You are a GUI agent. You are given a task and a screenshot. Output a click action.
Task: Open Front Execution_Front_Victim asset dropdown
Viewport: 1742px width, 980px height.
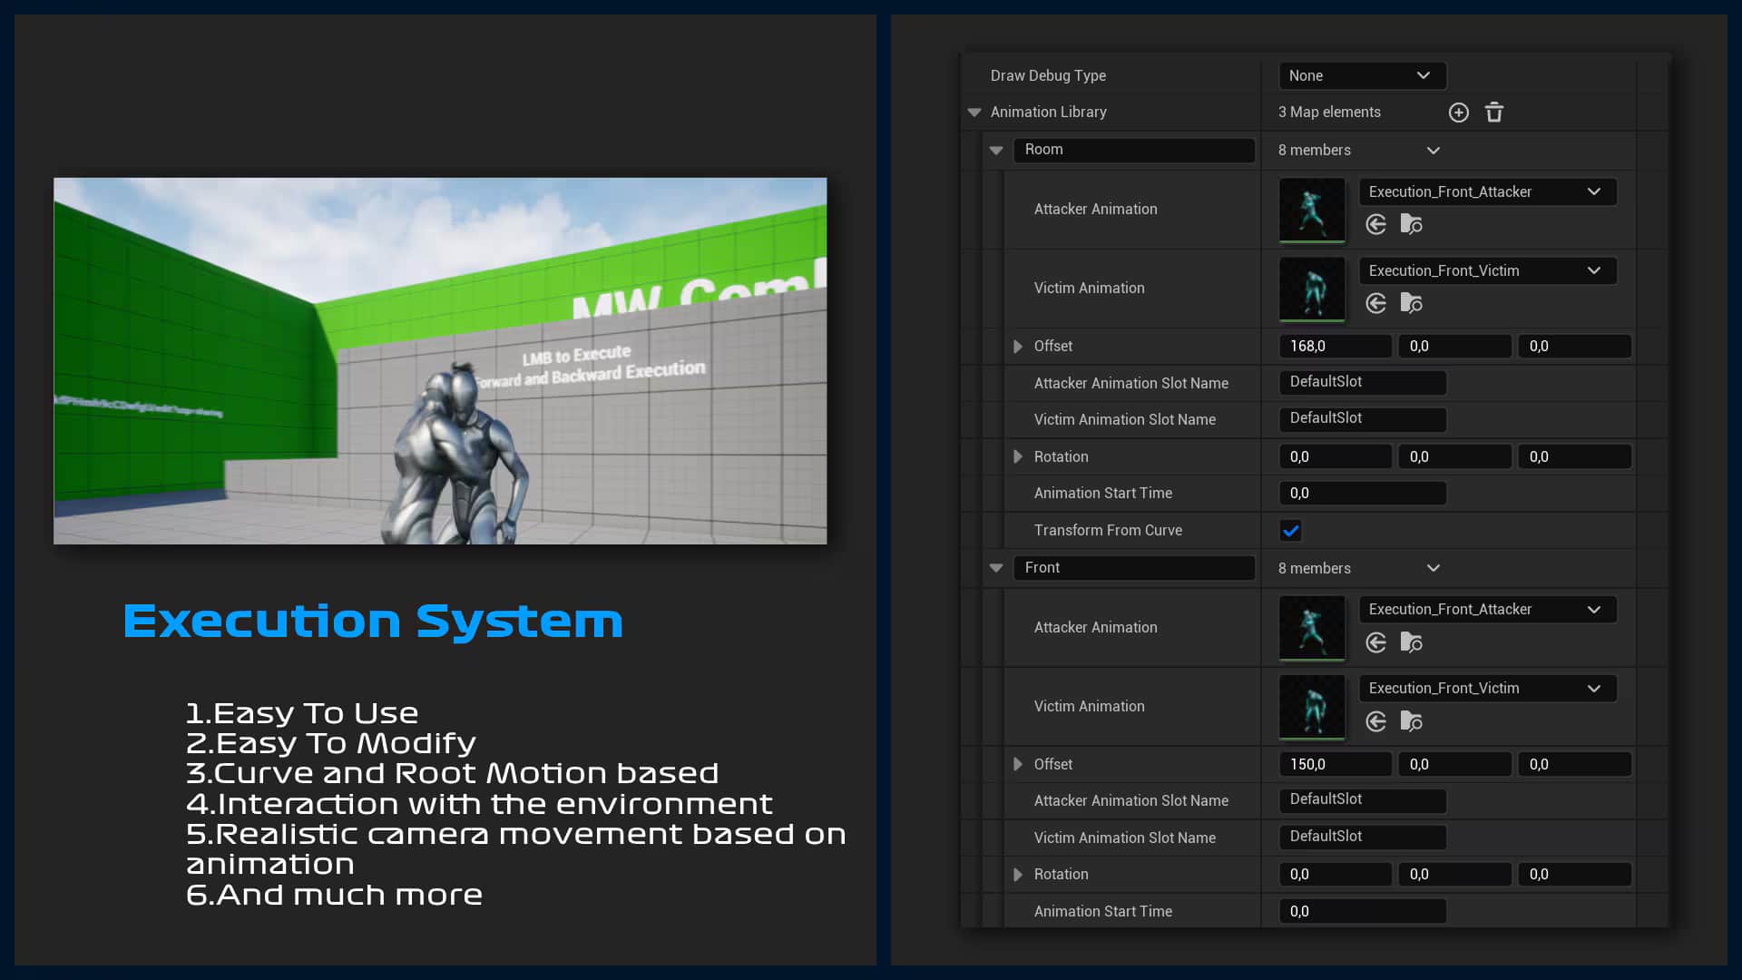[x=1486, y=688]
